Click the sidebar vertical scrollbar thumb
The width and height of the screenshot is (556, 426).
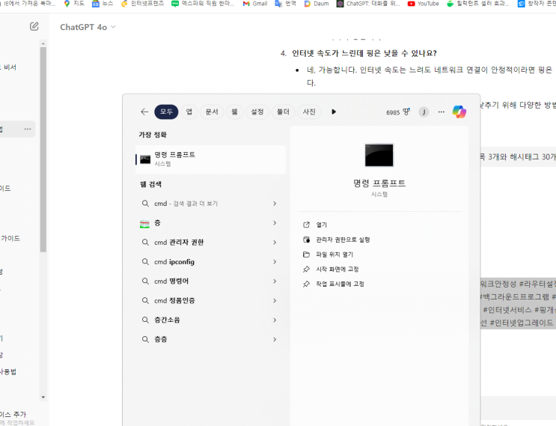coord(43,149)
